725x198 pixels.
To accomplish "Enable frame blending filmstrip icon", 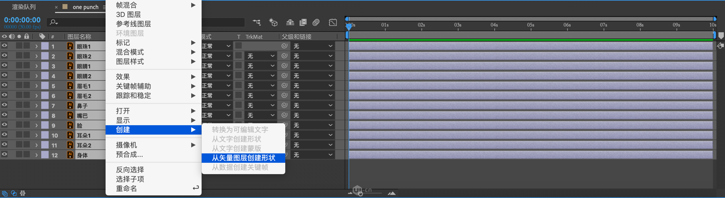I will point(303,22).
